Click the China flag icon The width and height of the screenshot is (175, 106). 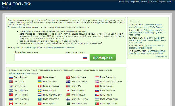40,77
